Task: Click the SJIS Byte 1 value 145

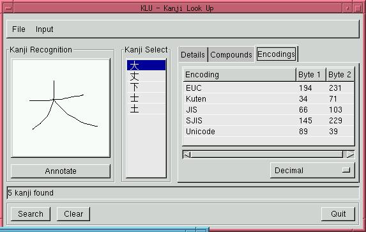Action: click(305, 121)
